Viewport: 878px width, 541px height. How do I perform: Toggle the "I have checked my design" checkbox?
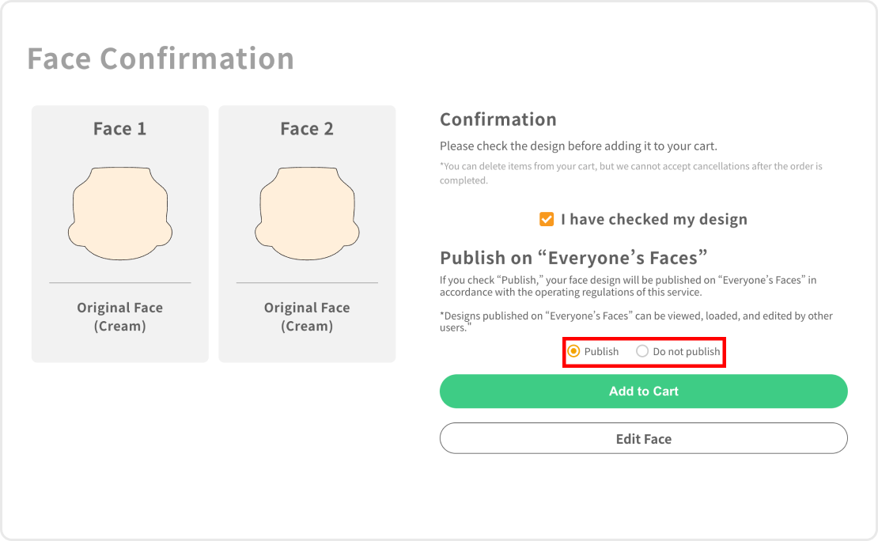(547, 219)
